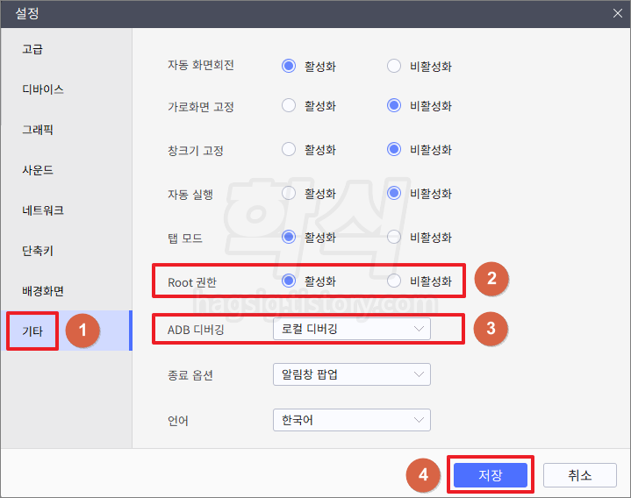
Task: Click the 설정 window title
Action: (27, 13)
